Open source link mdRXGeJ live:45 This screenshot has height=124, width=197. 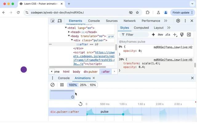[173, 60]
